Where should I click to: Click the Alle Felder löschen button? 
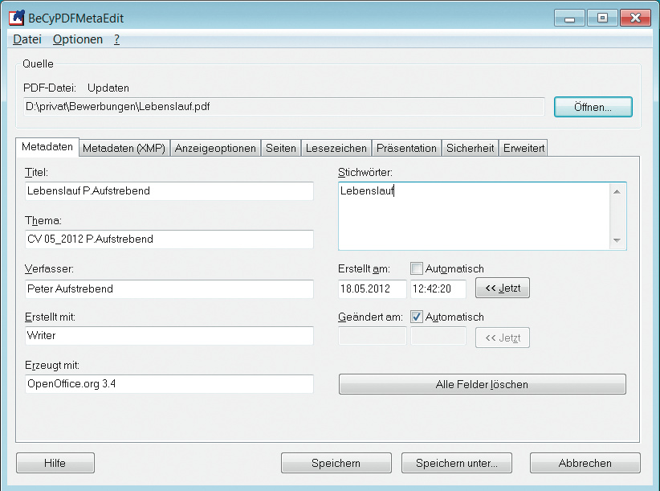click(x=483, y=384)
